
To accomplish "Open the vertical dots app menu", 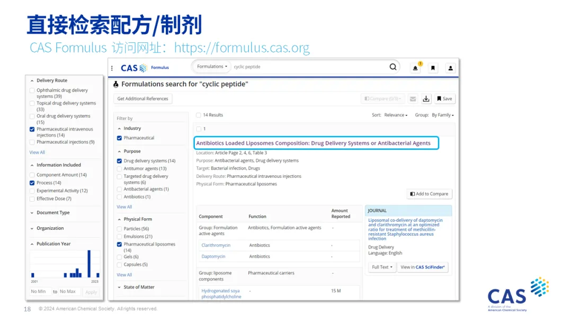I will [112, 68].
